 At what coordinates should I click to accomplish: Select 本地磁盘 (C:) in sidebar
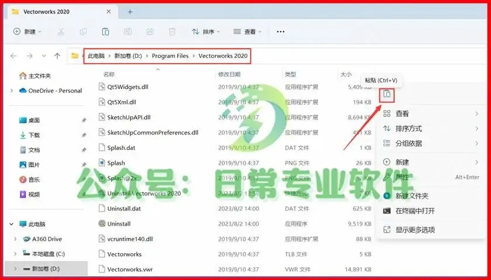pyautogui.click(x=44, y=254)
